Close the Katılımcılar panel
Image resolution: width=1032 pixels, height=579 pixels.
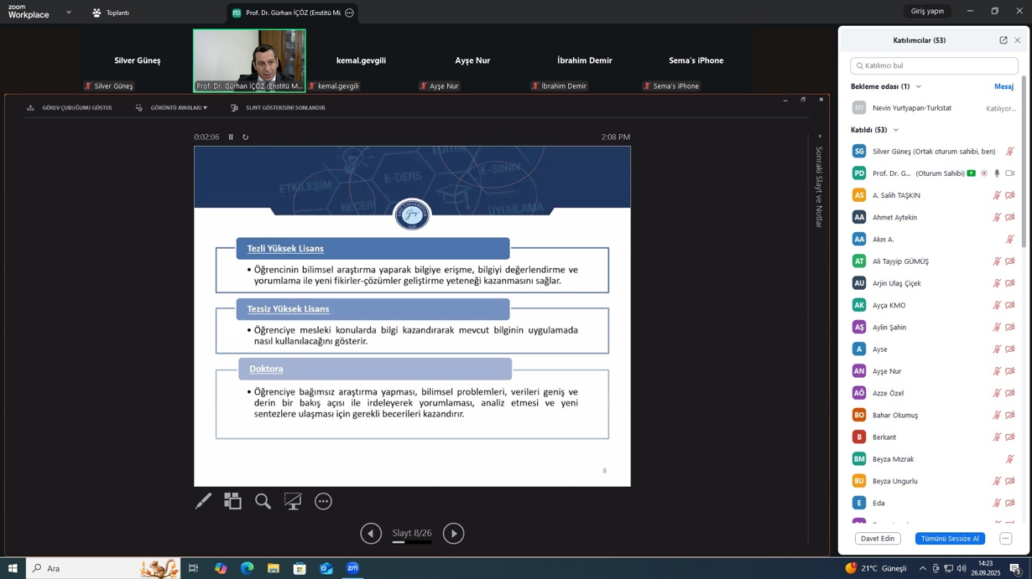click(1017, 40)
